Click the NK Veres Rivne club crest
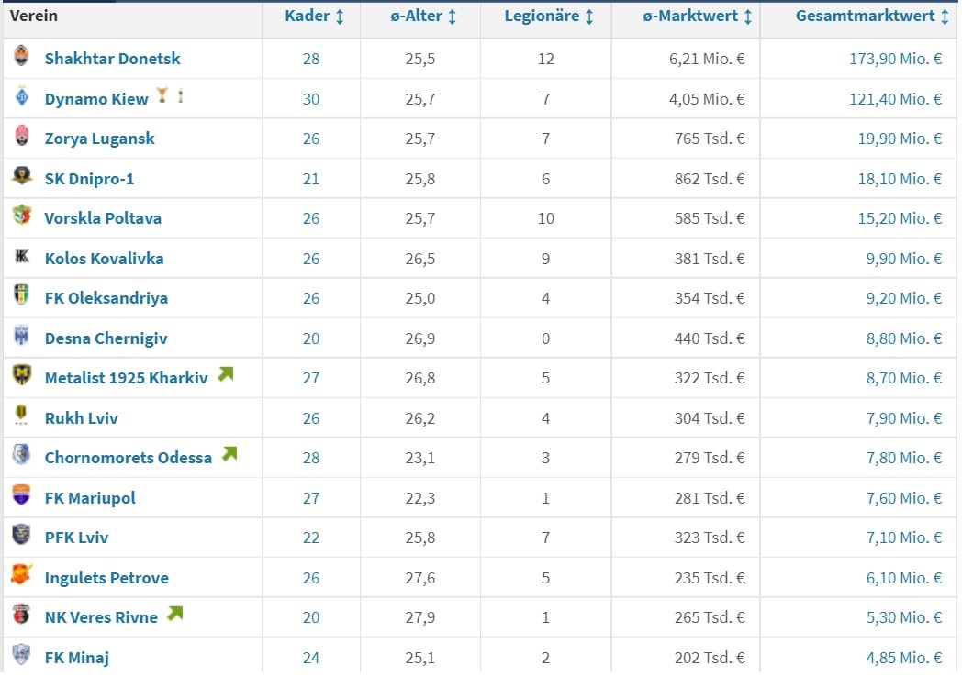This screenshot has height=677, width=962. click(22, 616)
